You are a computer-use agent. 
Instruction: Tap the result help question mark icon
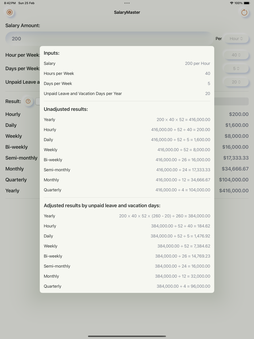point(28,101)
